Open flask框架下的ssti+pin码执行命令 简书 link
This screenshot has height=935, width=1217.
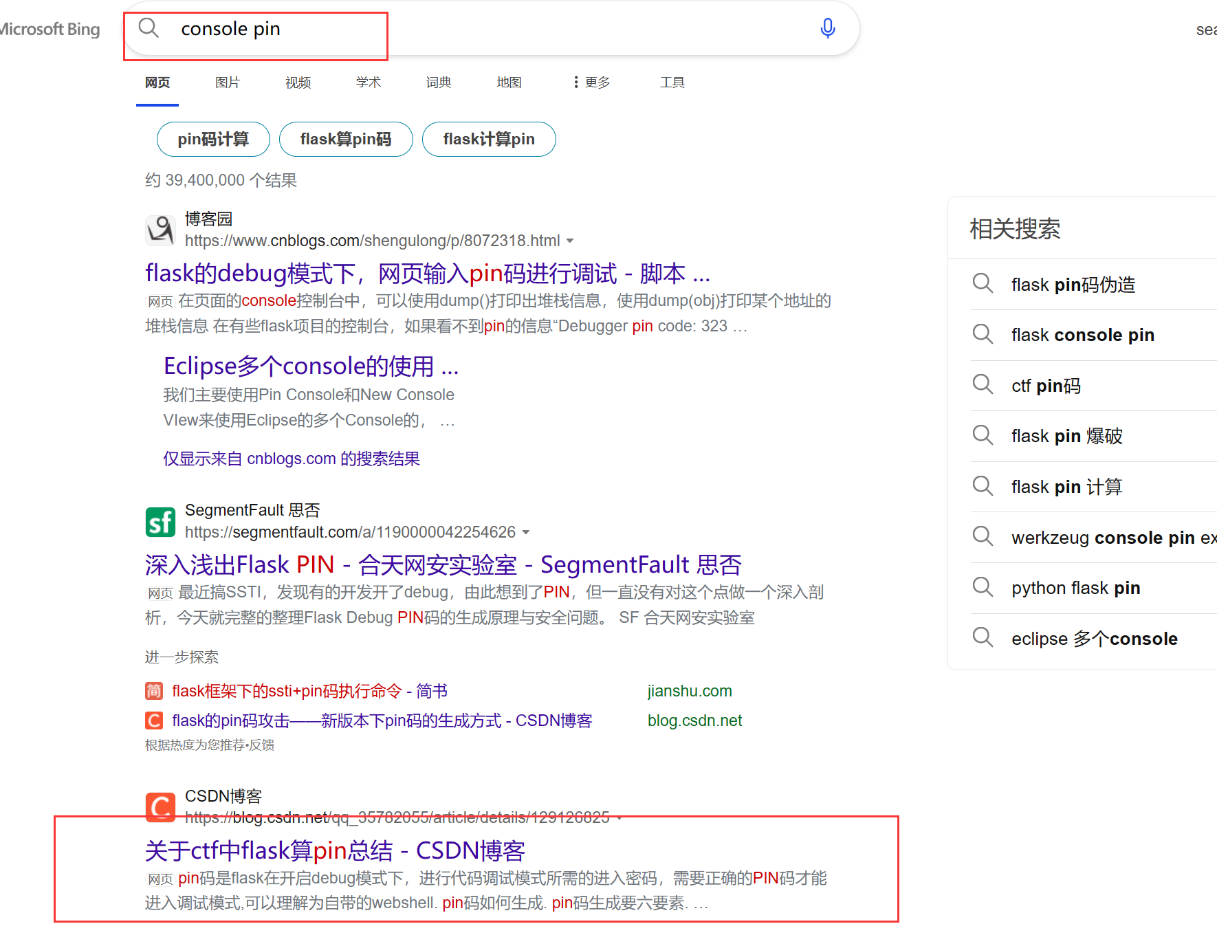(310, 691)
